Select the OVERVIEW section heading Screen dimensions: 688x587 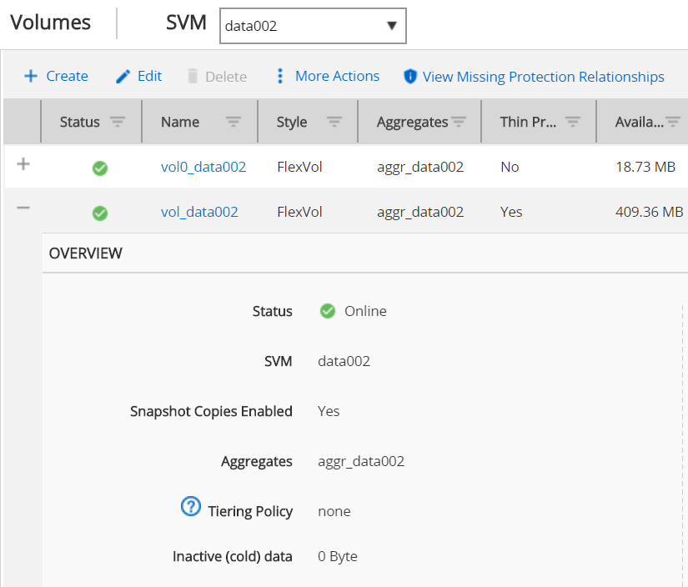86,253
